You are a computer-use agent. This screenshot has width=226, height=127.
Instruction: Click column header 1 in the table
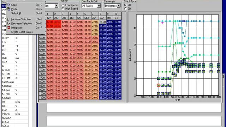[50, 14]
